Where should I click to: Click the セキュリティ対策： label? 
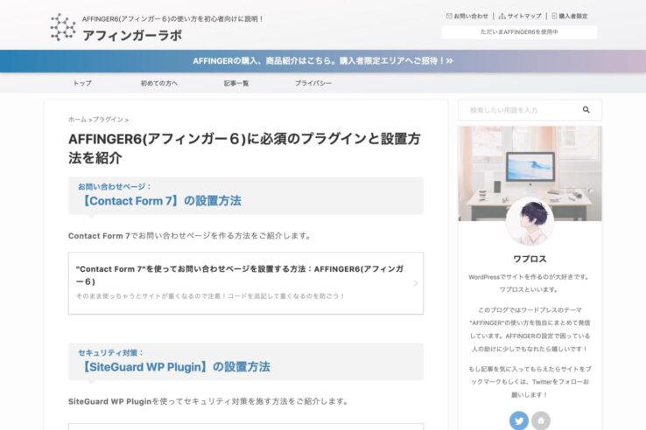click(x=111, y=352)
